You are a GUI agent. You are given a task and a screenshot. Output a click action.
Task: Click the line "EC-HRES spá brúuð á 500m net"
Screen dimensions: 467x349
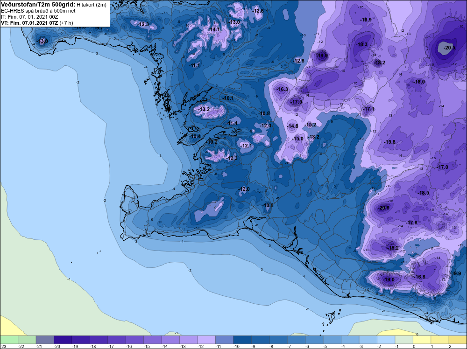[38, 11]
